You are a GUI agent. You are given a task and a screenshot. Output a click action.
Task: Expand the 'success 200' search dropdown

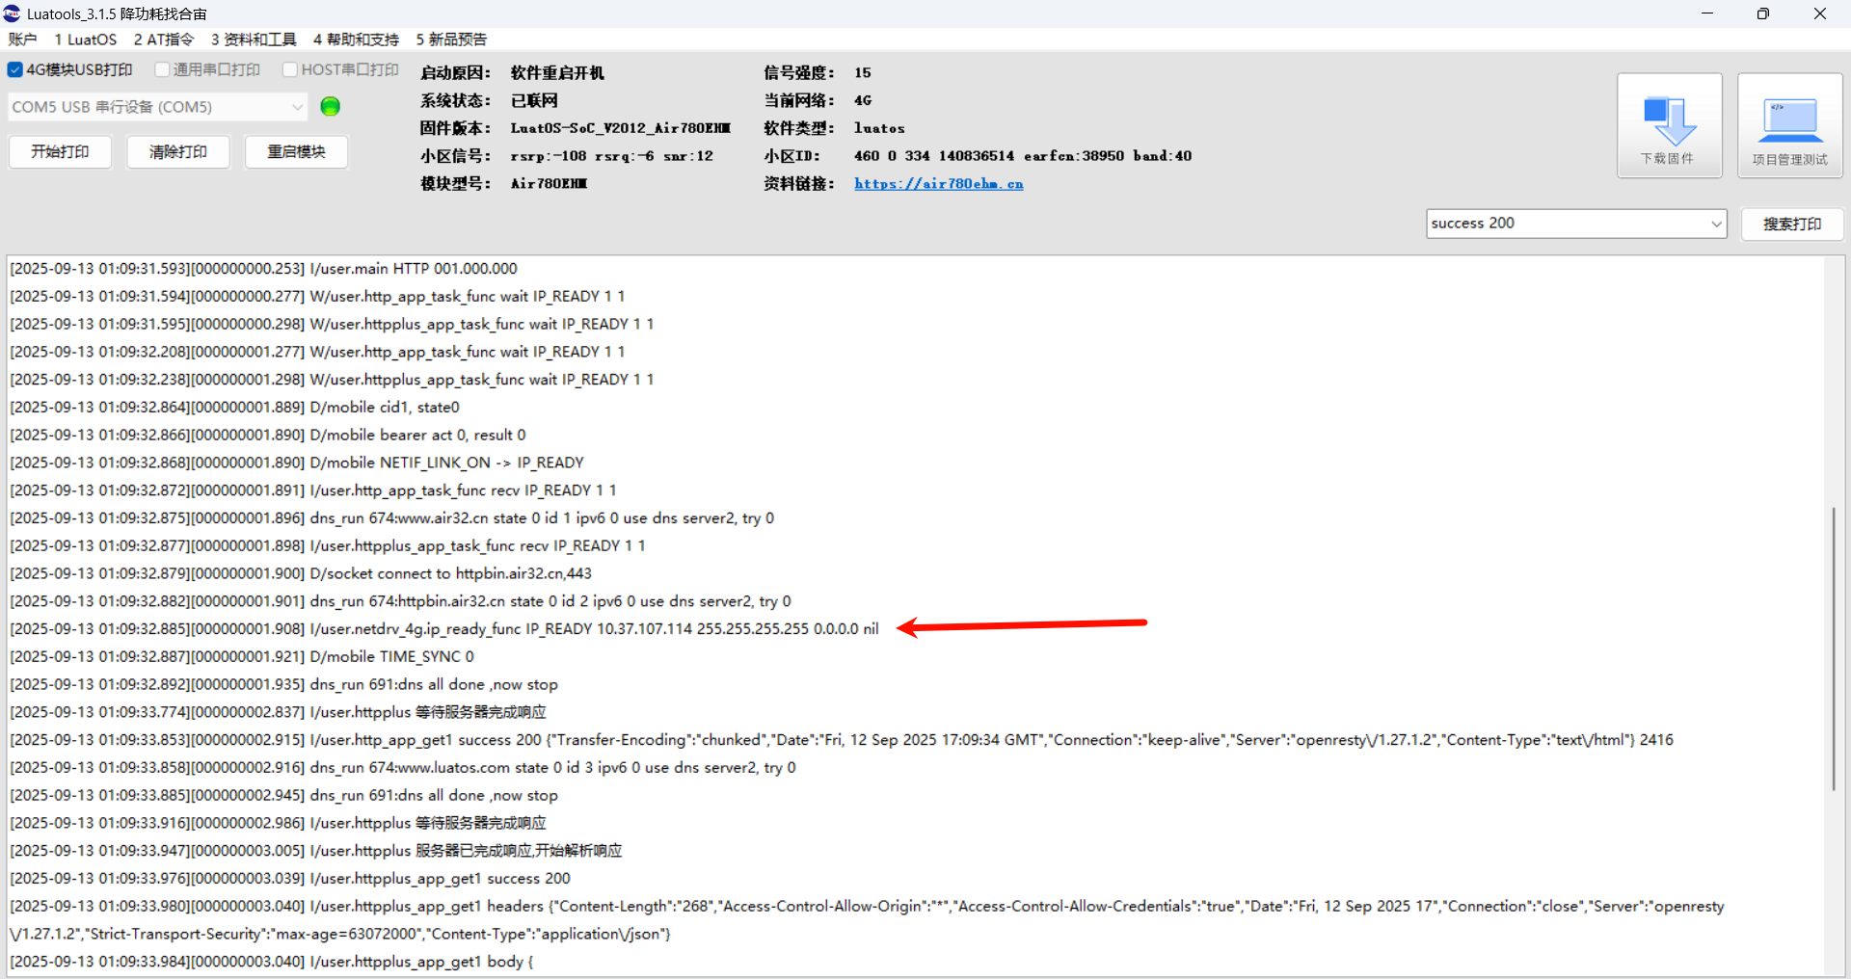coord(1715,224)
